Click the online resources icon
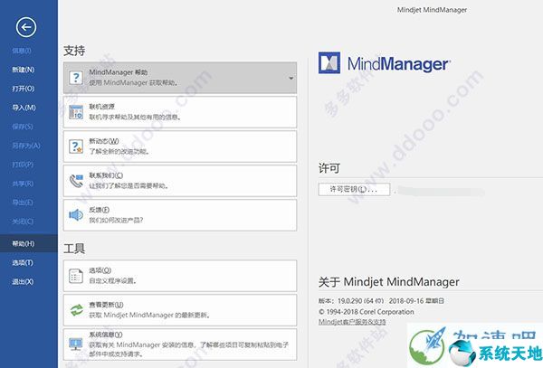543x368 pixels. (x=76, y=112)
